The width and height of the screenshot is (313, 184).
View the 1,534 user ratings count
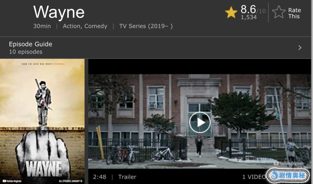[x=249, y=17]
